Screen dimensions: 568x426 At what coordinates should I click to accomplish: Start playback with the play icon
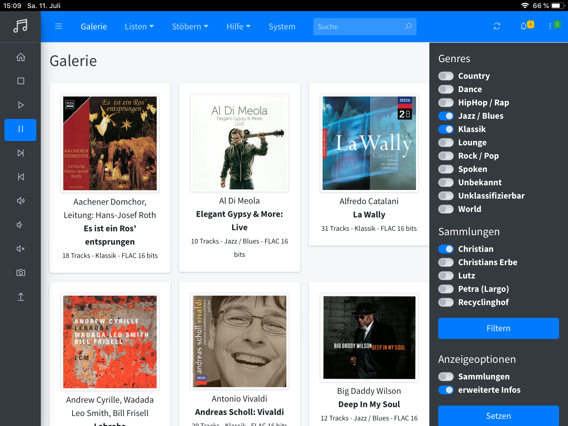click(x=21, y=105)
